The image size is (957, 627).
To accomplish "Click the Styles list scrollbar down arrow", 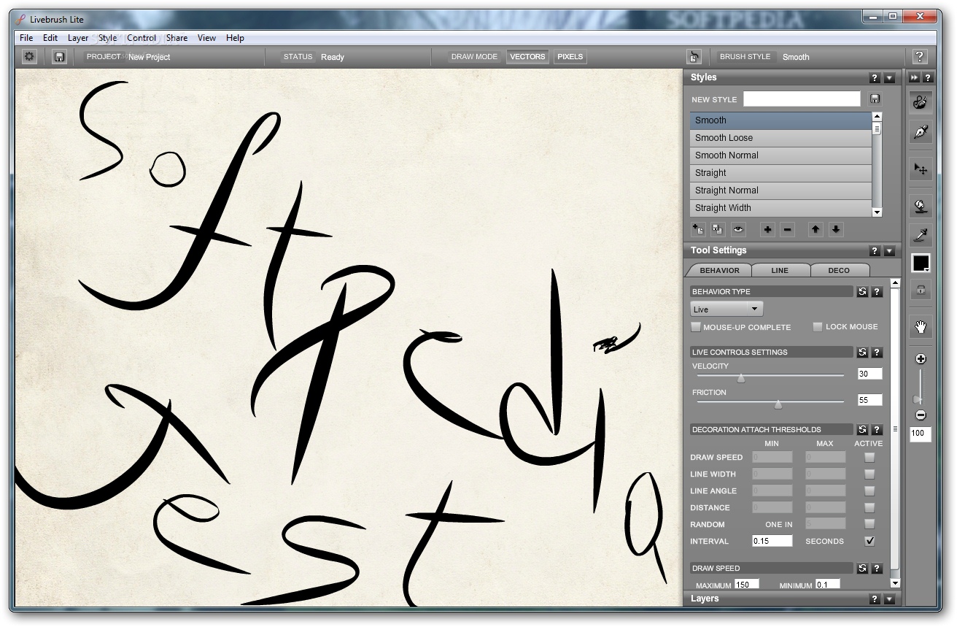I will (x=877, y=212).
